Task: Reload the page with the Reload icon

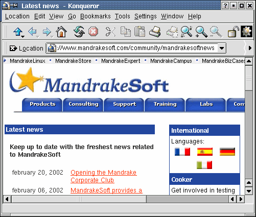Action: point(79,32)
